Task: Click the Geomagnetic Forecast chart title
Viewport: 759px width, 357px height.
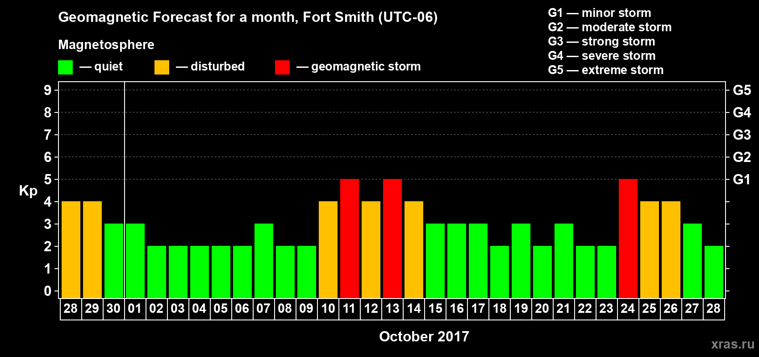Action: (248, 17)
